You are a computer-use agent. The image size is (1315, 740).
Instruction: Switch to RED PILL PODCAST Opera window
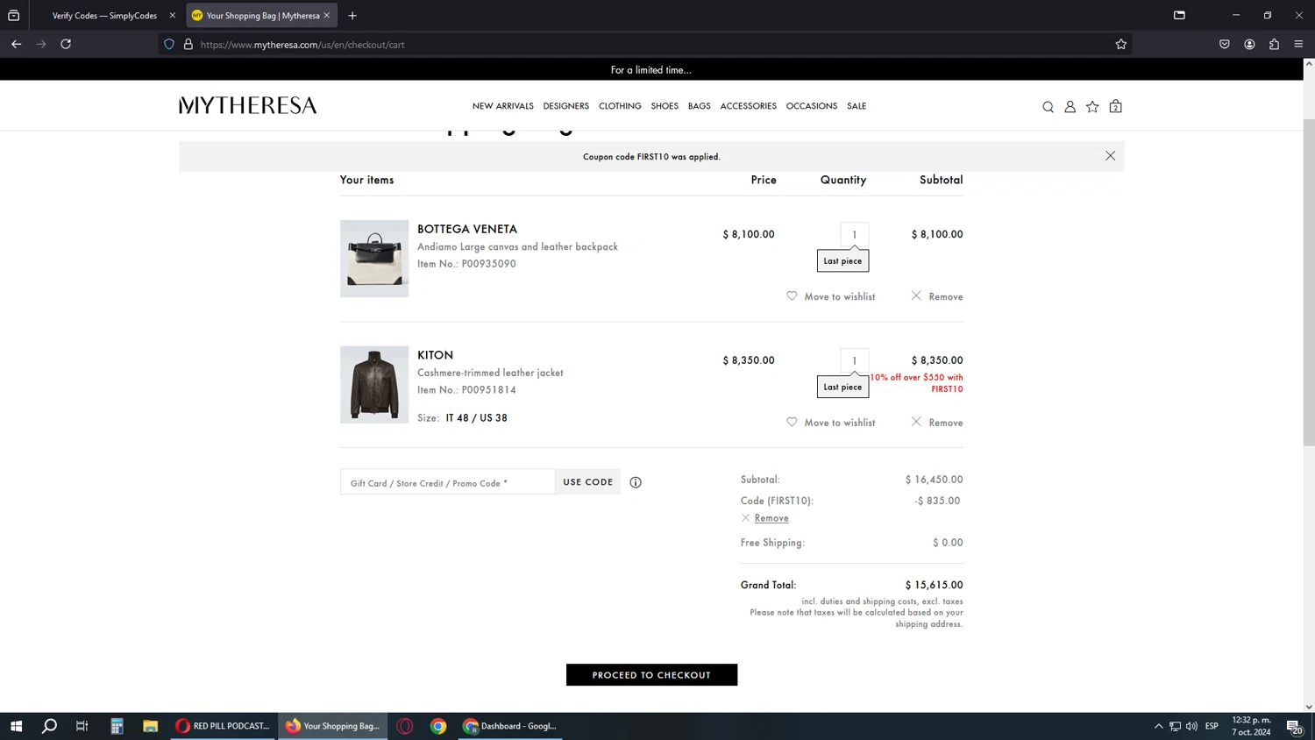pyautogui.click(x=224, y=726)
